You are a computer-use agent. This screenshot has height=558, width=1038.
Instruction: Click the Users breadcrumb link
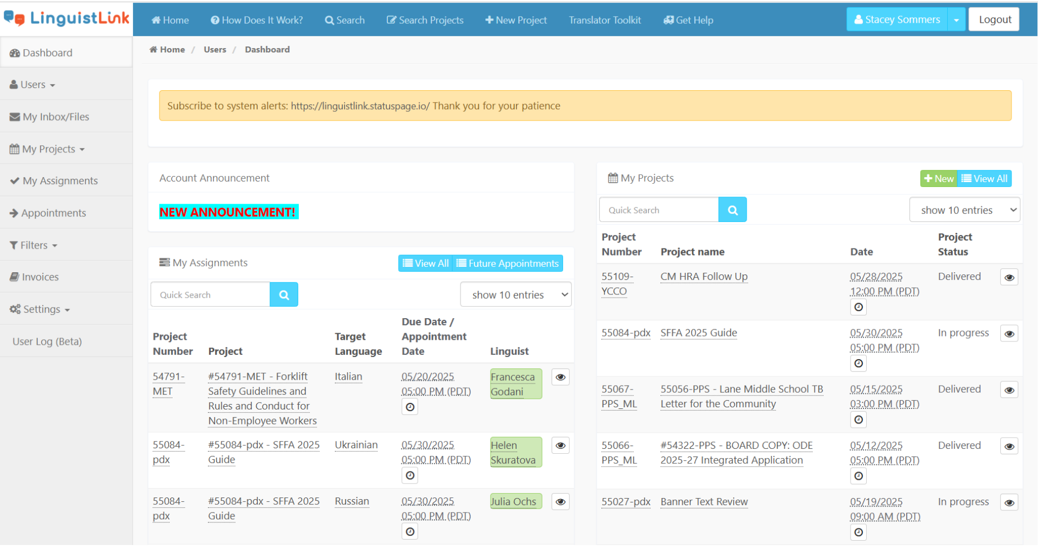(215, 49)
